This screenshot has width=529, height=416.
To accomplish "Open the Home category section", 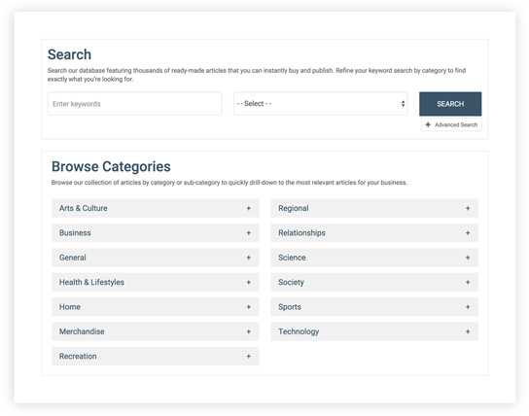I will click(156, 307).
